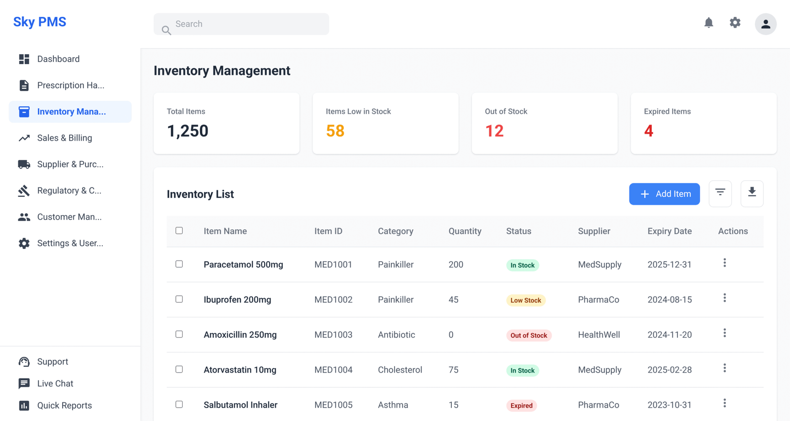Click the settings gear in the header

[735, 23]
